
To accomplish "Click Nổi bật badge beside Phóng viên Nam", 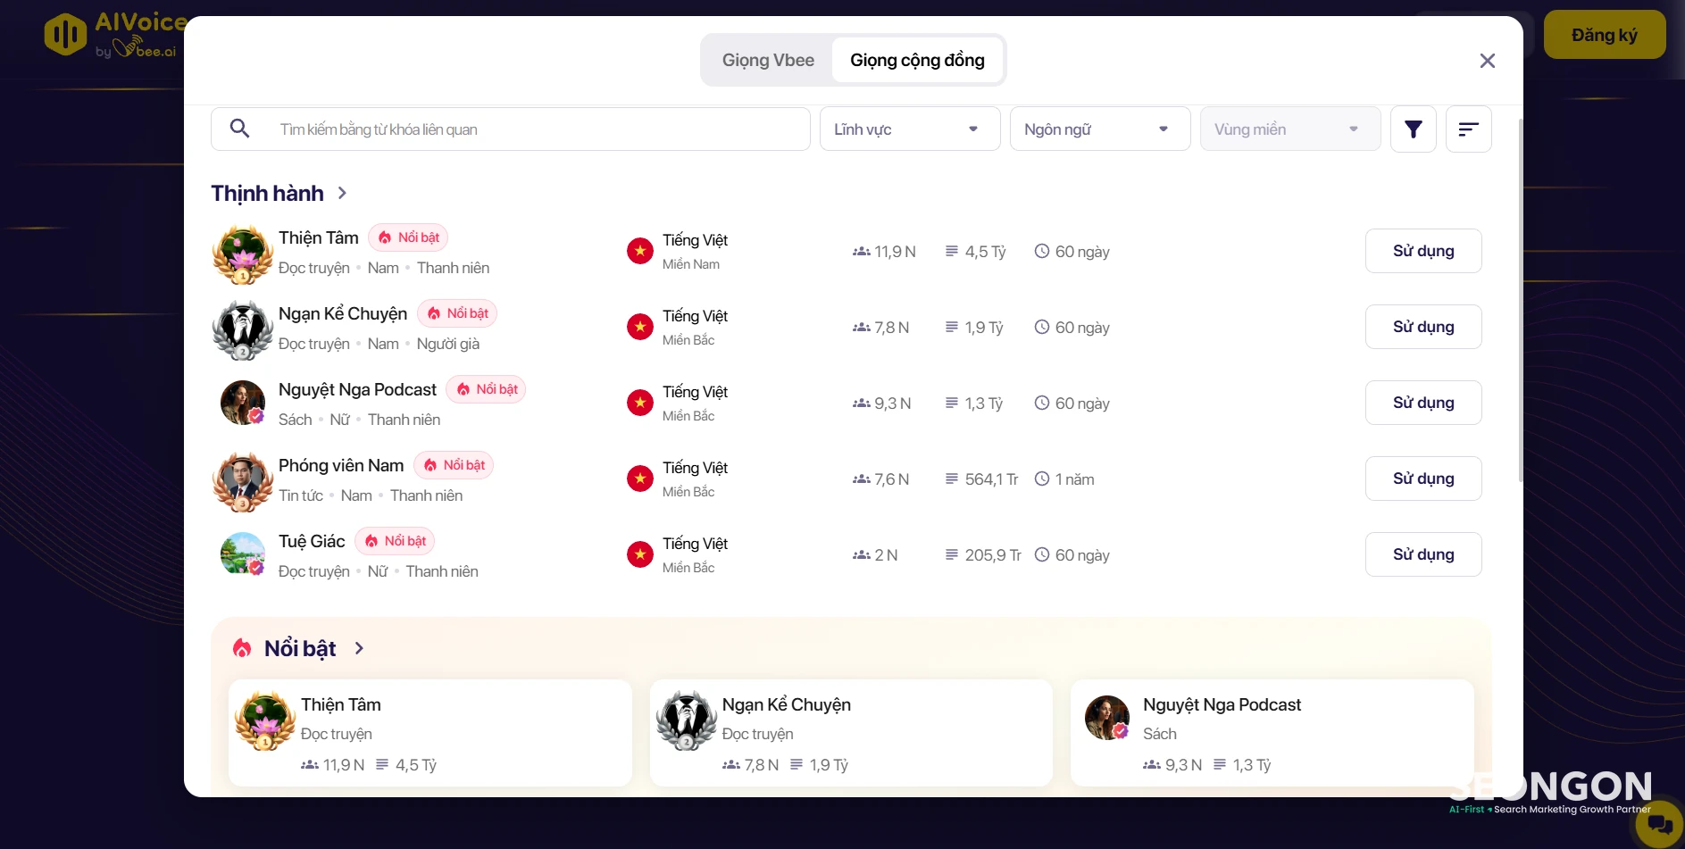I will pyautogui.click(x=454, y=465).
